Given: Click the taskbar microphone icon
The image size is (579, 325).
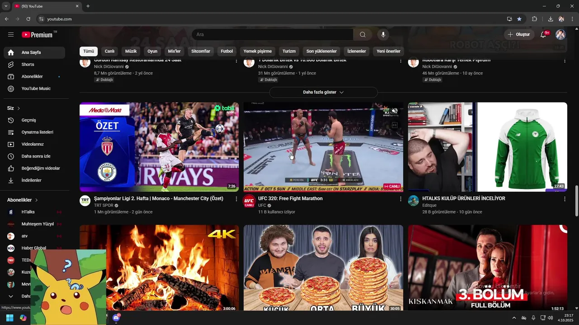Looking at the screenshot, I should (533, 318).
